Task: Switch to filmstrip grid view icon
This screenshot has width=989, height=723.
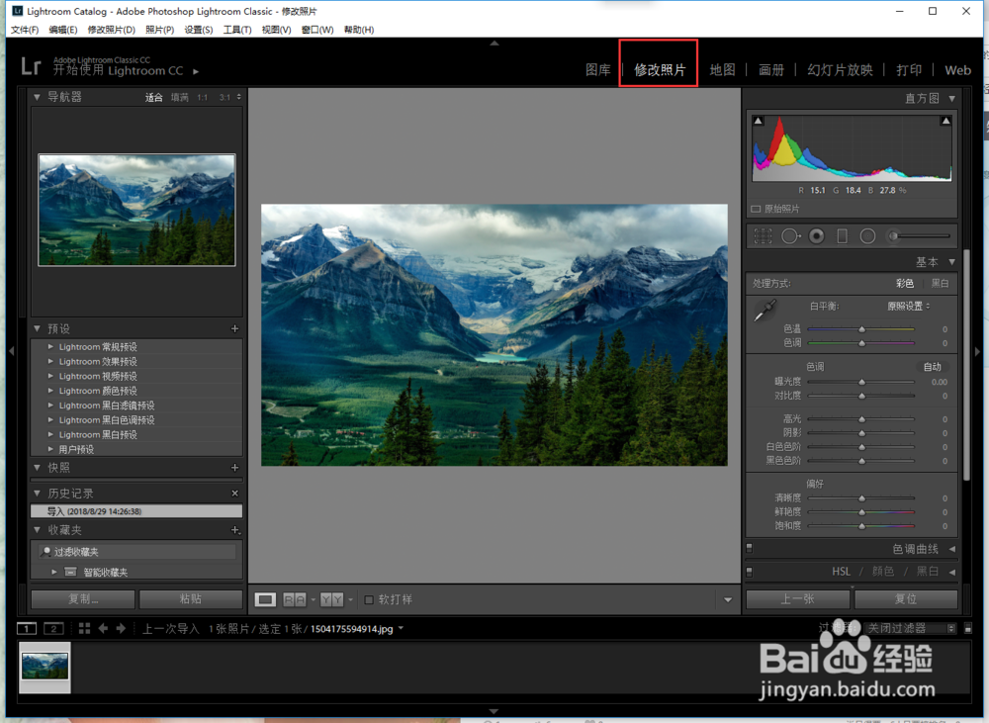Action: coord(84,628)
